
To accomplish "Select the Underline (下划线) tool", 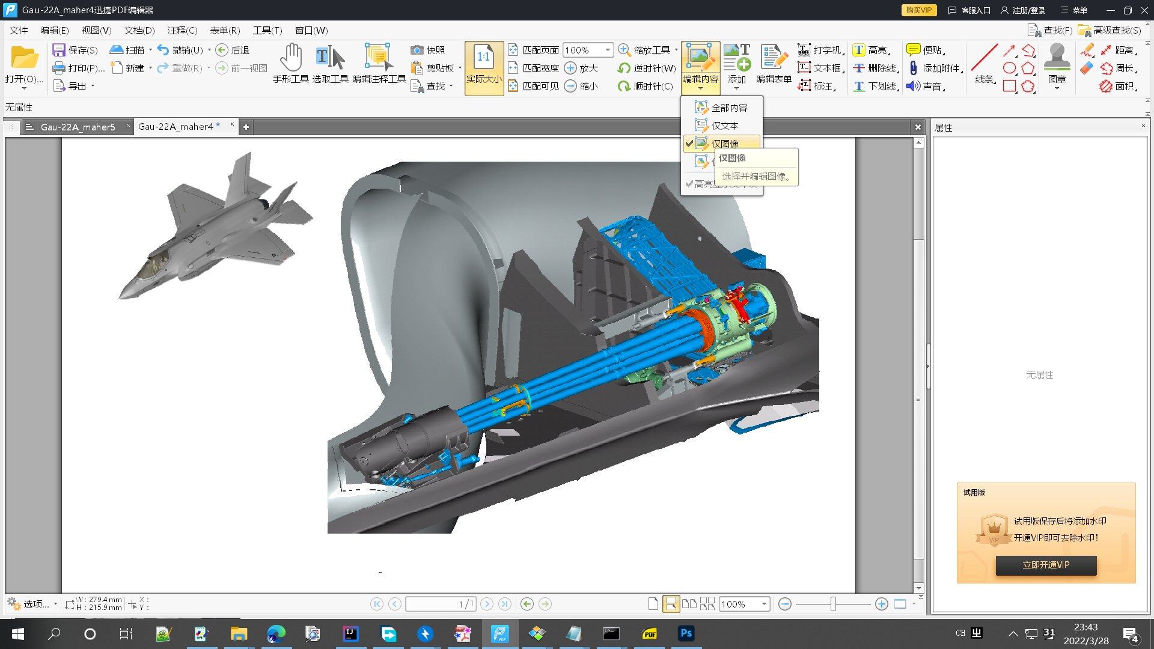I will point(875,86).
